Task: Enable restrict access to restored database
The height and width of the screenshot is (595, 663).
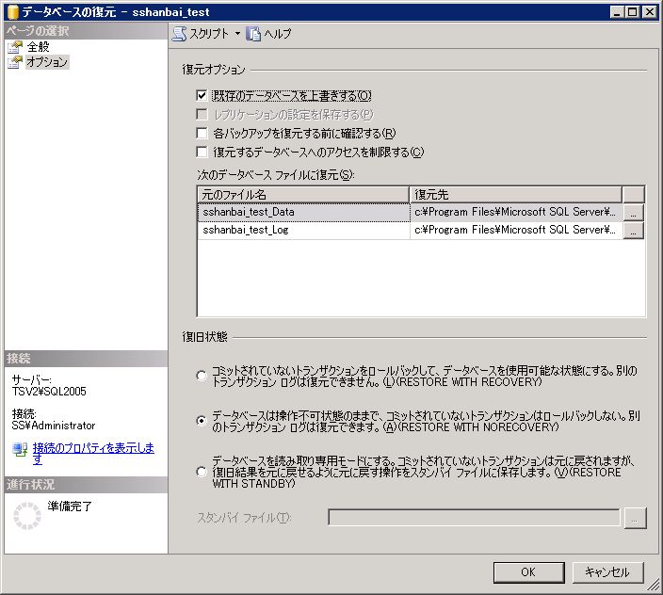Action: click(202, 152)
